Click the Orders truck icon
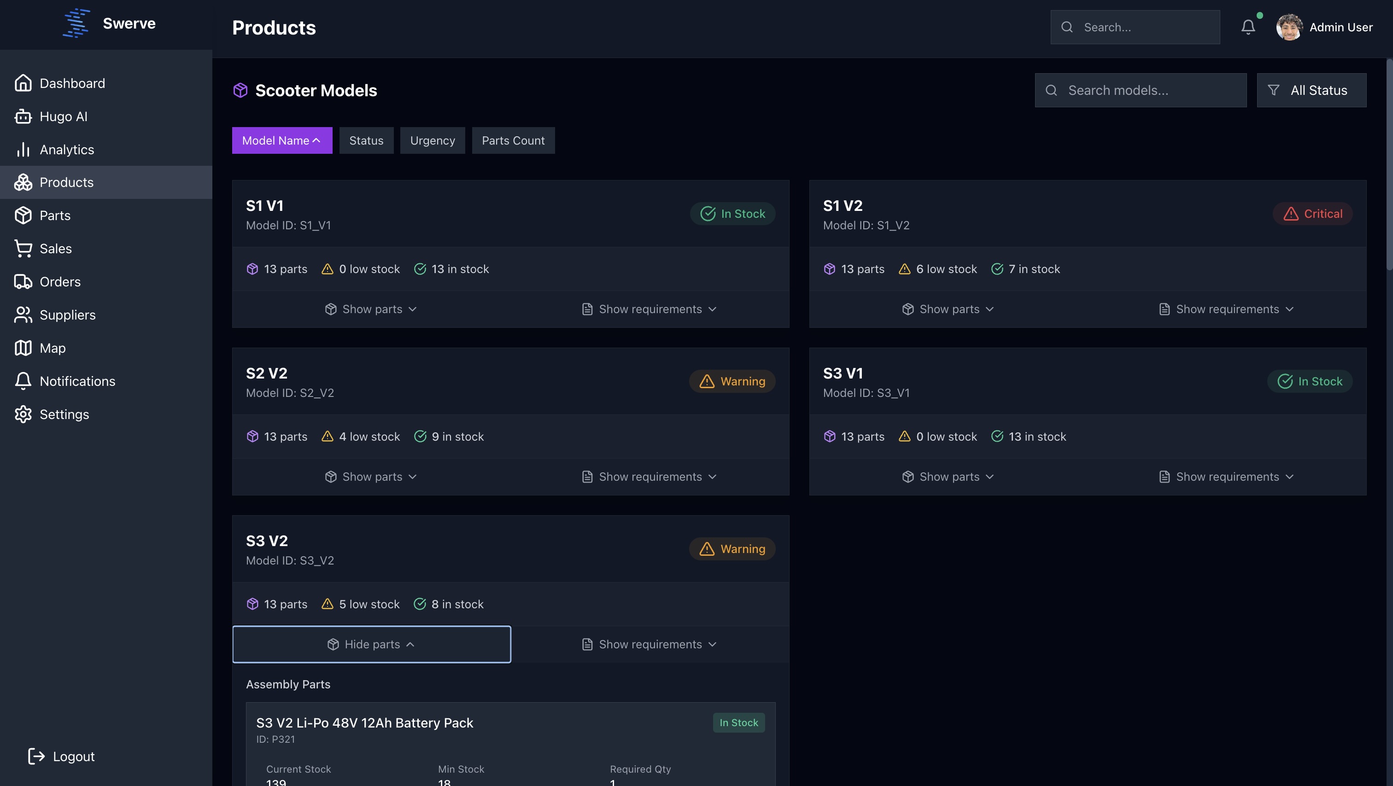Screen dimensions: 1393x786 click(x=23, y=282)
